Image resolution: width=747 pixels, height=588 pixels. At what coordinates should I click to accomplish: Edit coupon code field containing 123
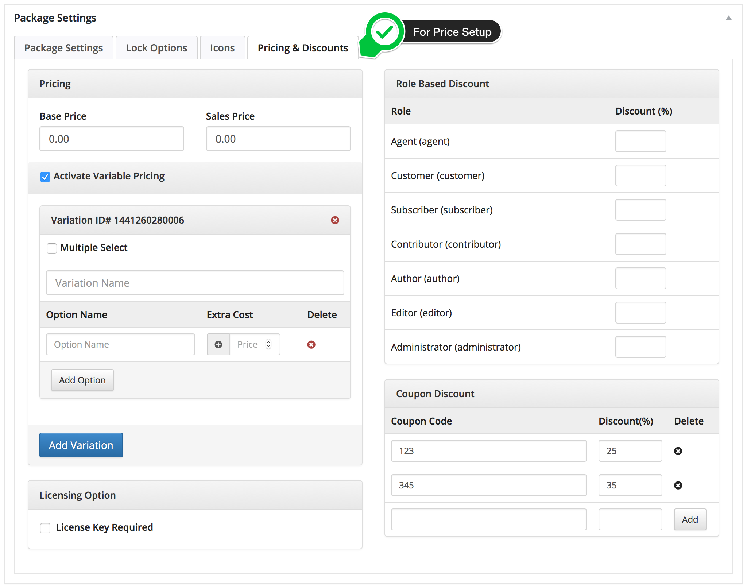pyautogui.click(x=489, y=451)
